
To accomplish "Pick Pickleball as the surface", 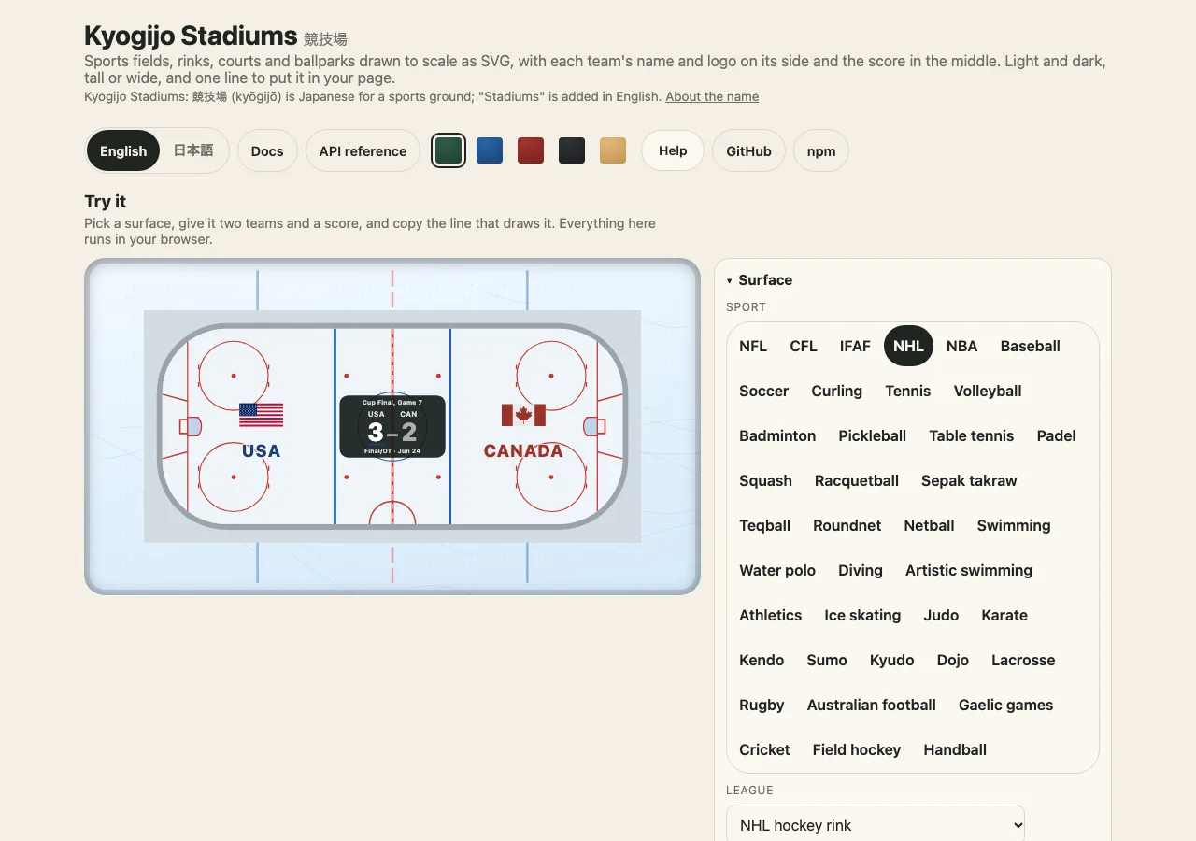I will click(x=873, y=435).
